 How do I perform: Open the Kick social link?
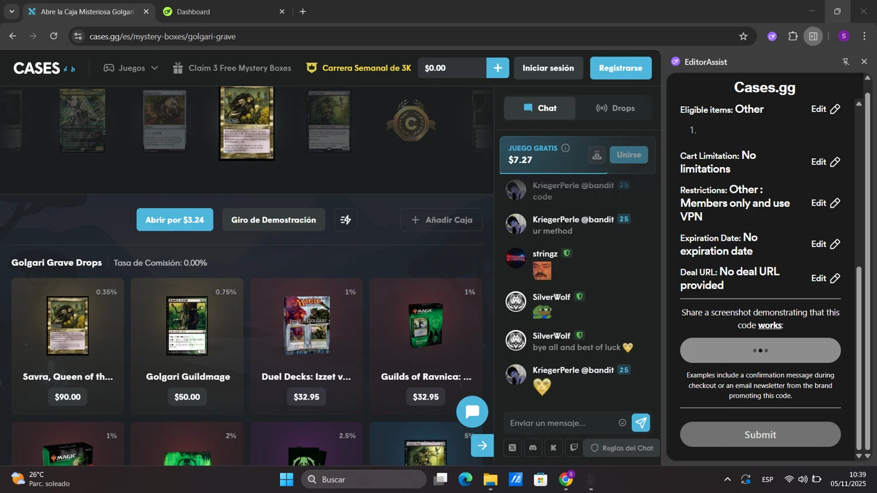coord(553,448)
